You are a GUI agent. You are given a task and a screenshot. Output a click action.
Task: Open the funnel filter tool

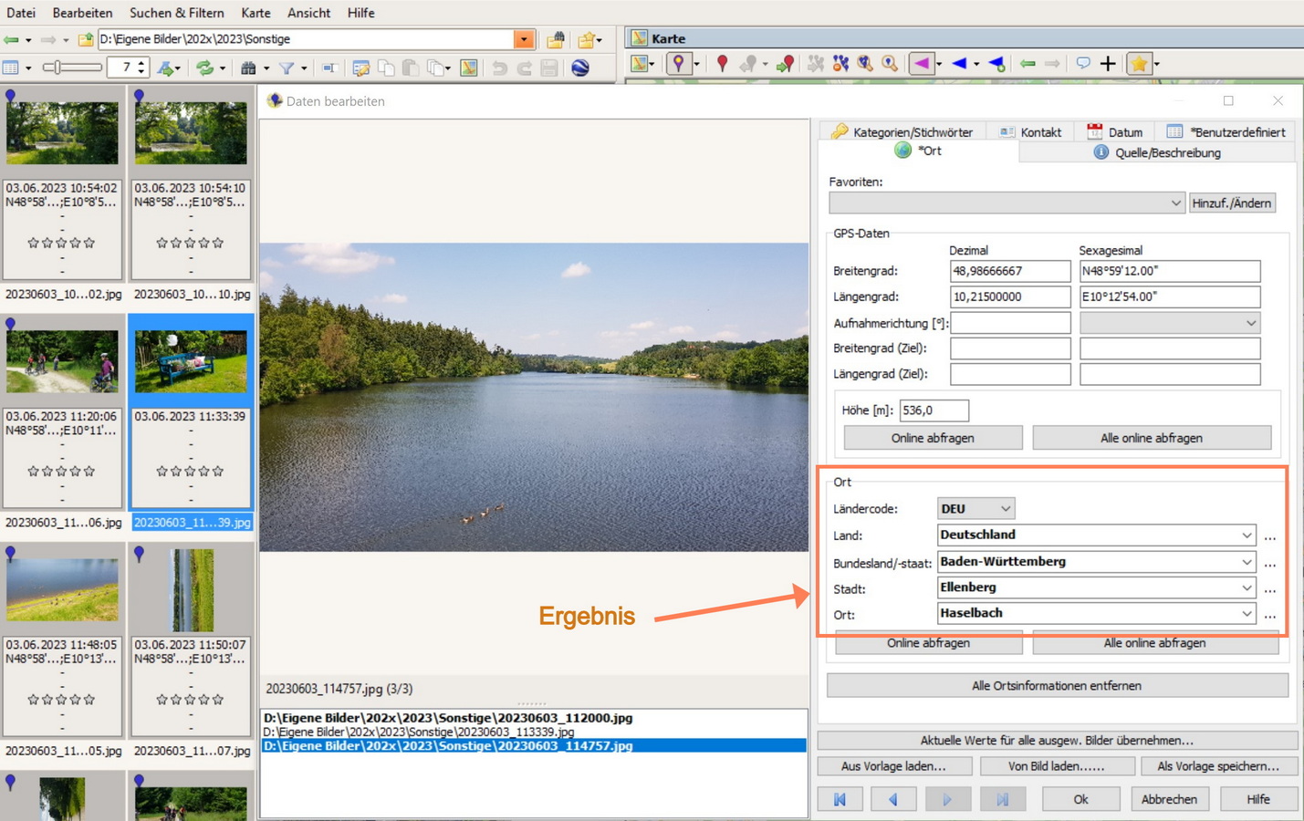(287, 68)
